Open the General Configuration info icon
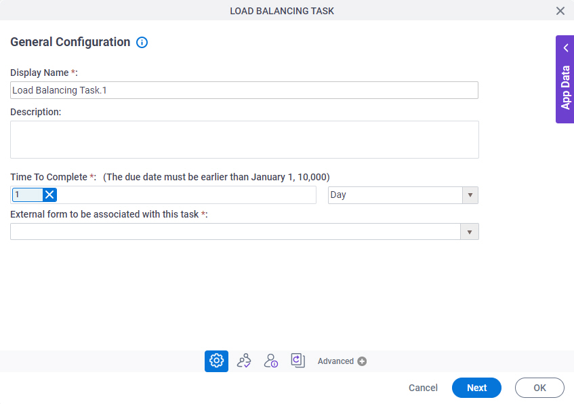Screen dimensions: 574x404 tap(142, 43)
